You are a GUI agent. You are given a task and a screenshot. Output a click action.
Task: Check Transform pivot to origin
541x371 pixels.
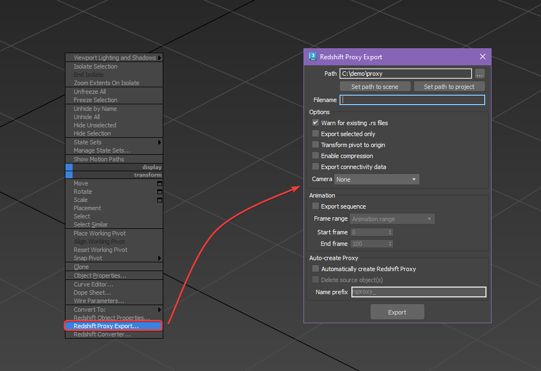(316, 145)
